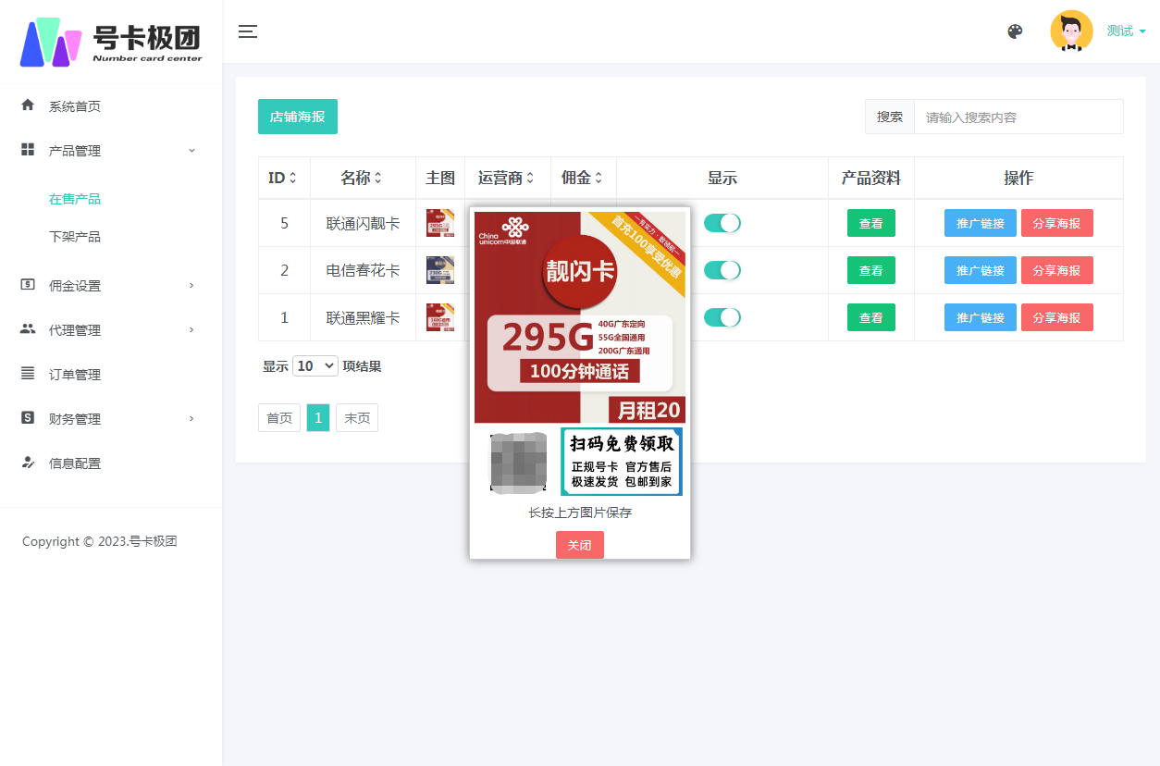Close the poster popup with 关闭
This screenshot has width=1160, height=766.
(x=580, y=545)
